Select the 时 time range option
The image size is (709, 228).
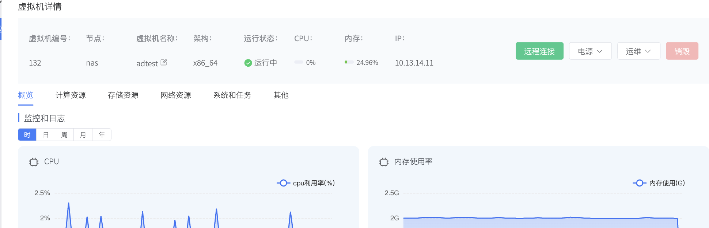point(27,135)
